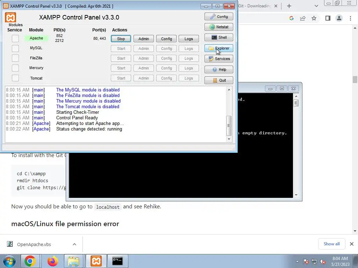Open MySQL Logs list

click(x=189, y=49)
